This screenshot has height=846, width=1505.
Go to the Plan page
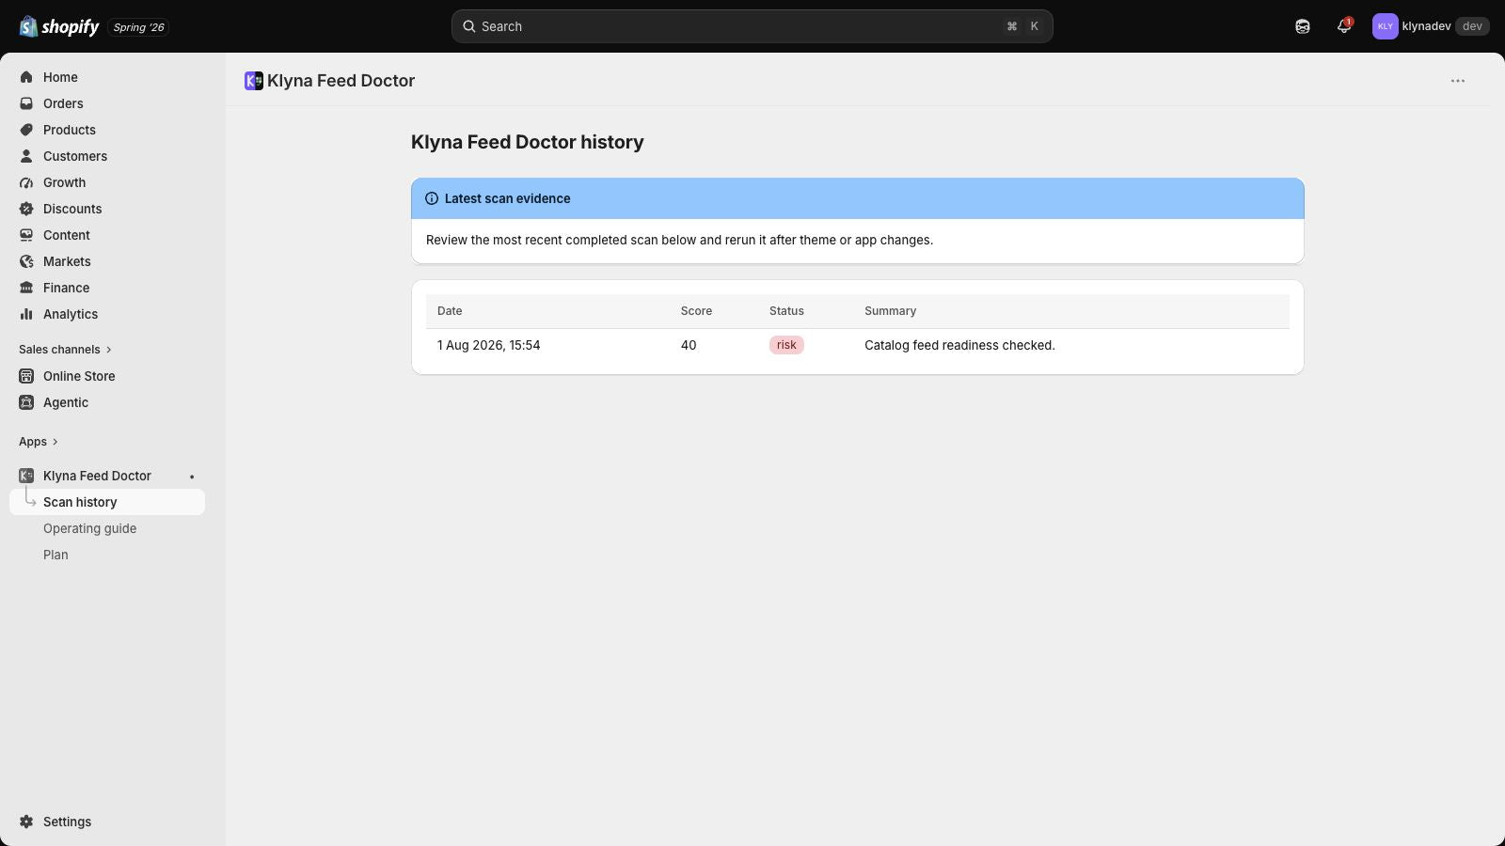click(55, 555)
